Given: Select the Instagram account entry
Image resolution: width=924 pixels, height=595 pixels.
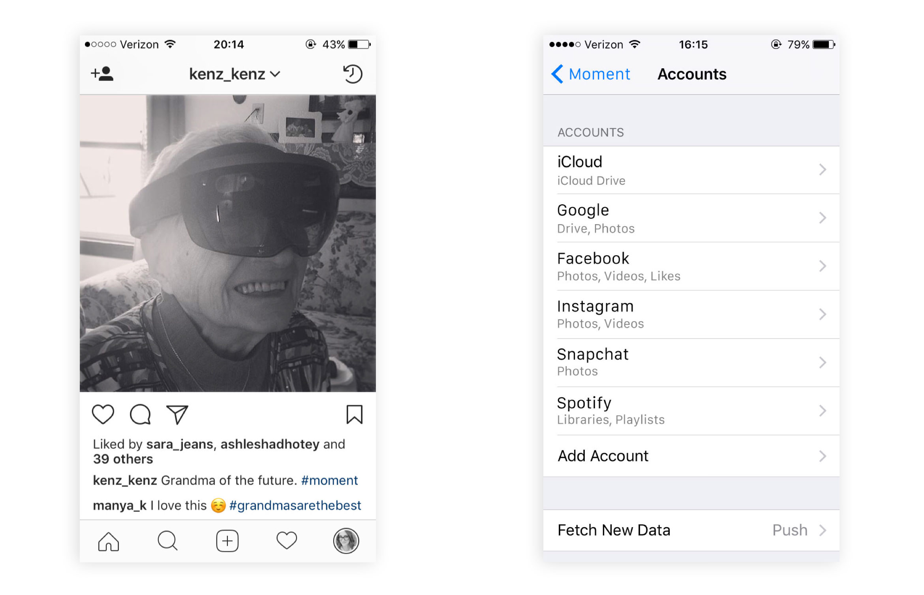Looking at the screenshot, I should point(691,314).
